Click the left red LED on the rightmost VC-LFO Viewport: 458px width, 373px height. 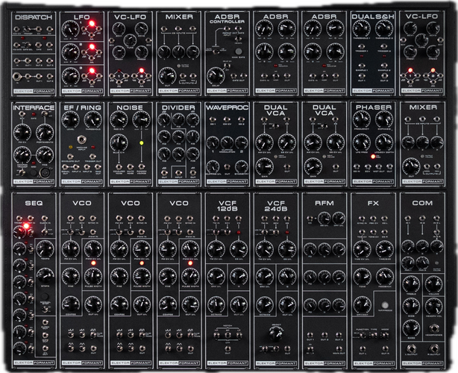pos(409,72)
